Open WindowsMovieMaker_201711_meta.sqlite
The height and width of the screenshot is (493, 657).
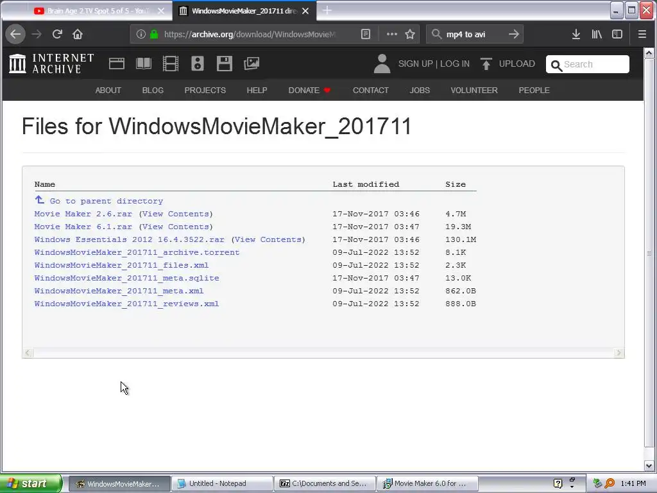tap(126, 278)
